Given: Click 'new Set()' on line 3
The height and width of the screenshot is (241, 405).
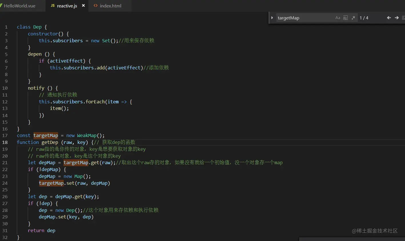Looking at the screenshot, I should coord(103,41).
